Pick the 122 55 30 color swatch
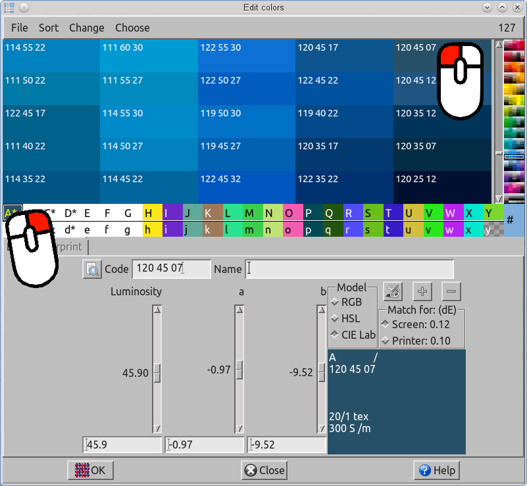Viewport: 527px width, 486px height. click(246, 55)
